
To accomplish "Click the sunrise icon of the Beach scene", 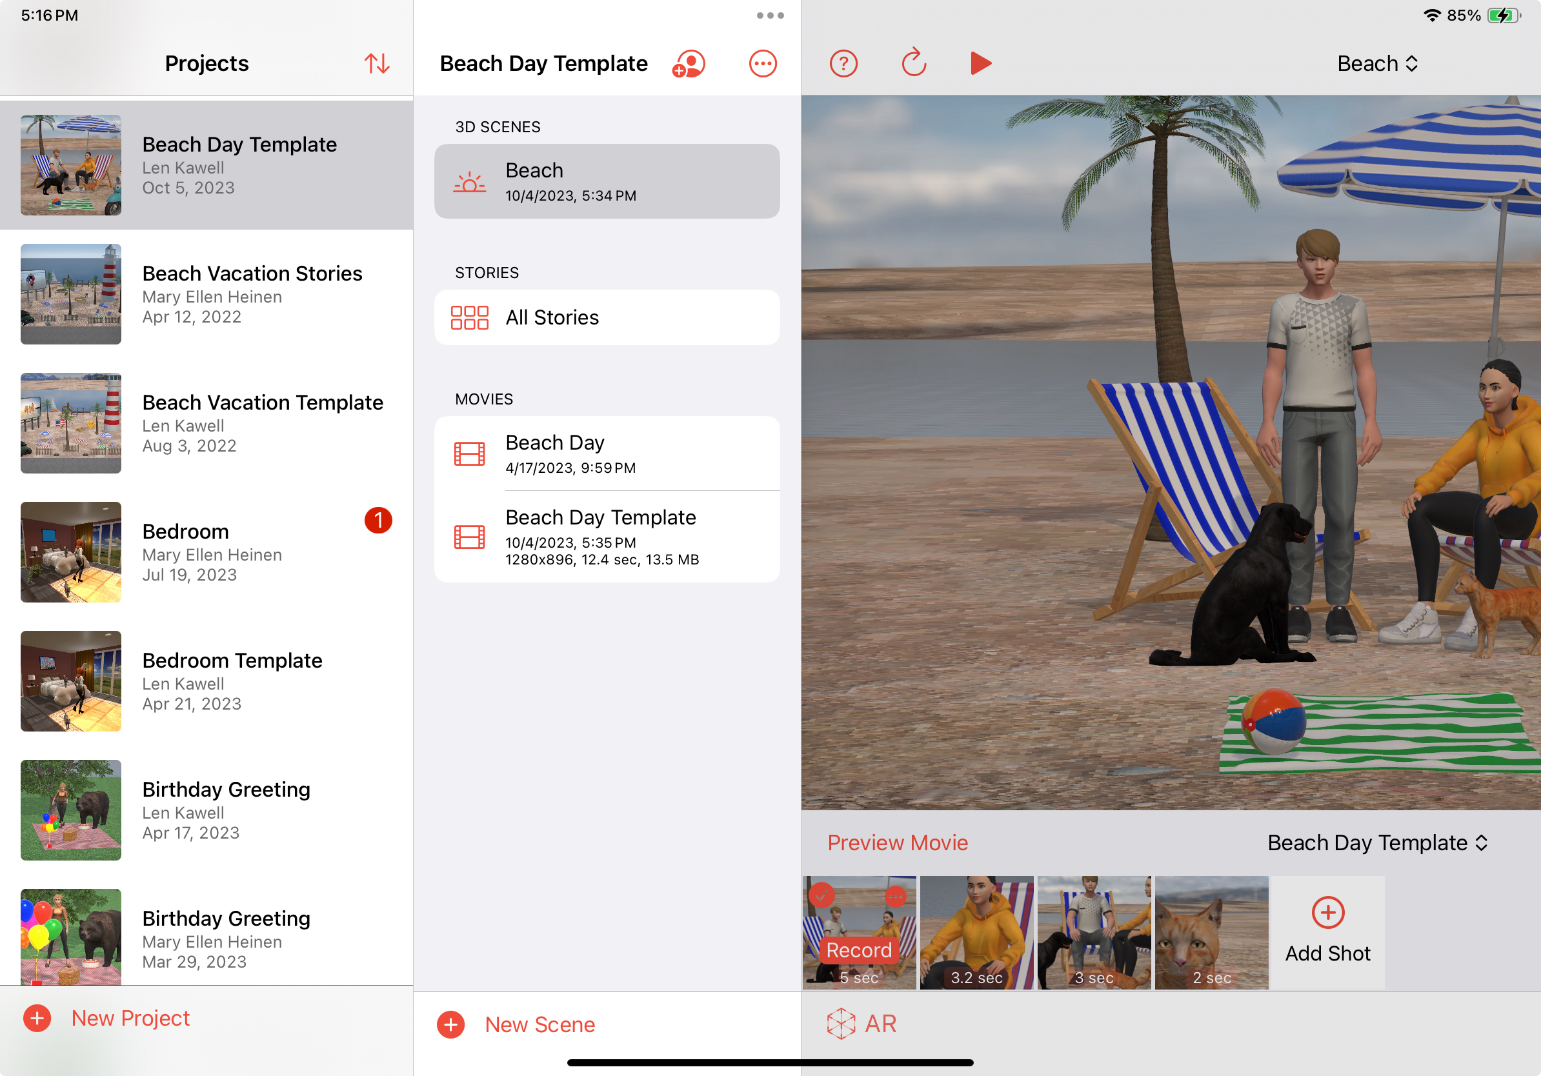I will [469, 182].
